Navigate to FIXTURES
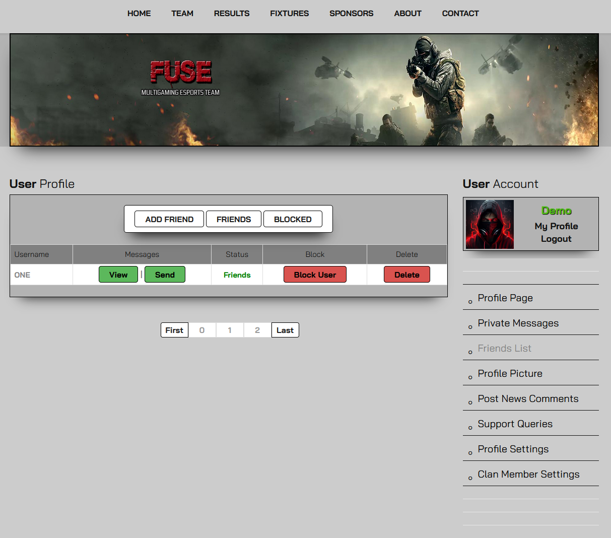 click(x=289, y=14)
